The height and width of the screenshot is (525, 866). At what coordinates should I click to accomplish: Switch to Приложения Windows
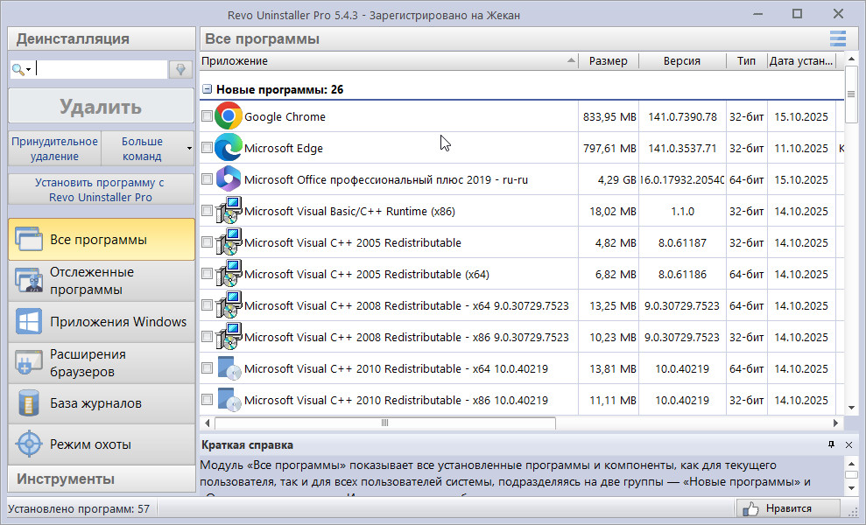pyautogui.click(x=101, y=322)
